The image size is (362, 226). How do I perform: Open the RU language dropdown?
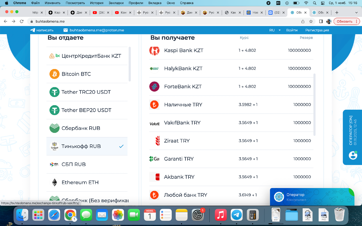click(x=275, y=30)
